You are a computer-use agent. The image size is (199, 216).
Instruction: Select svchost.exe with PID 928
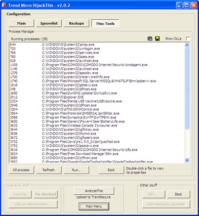97,61
